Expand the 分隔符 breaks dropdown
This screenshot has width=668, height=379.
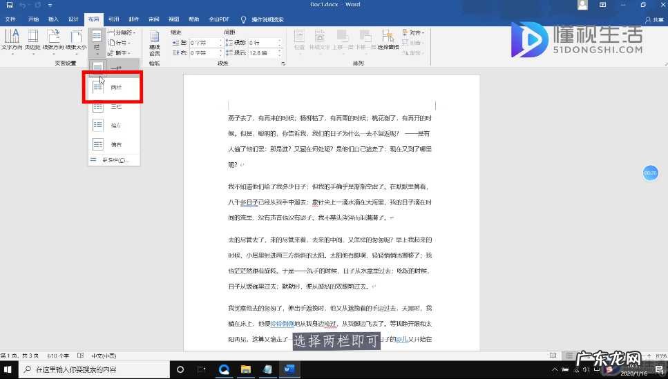[x=121, y=32]
